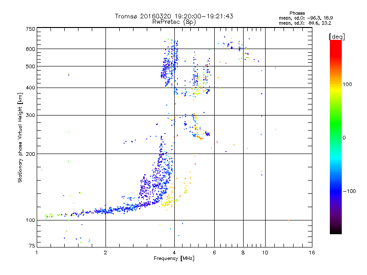The image size is (367, 275).
Task: Click the '100' height axis tick label on the left
Action: coord(30,220)
